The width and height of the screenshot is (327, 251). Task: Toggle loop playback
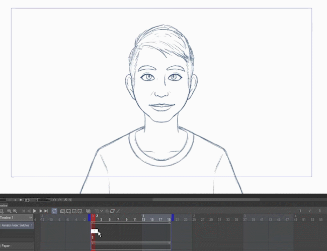[x=54, y=211]
